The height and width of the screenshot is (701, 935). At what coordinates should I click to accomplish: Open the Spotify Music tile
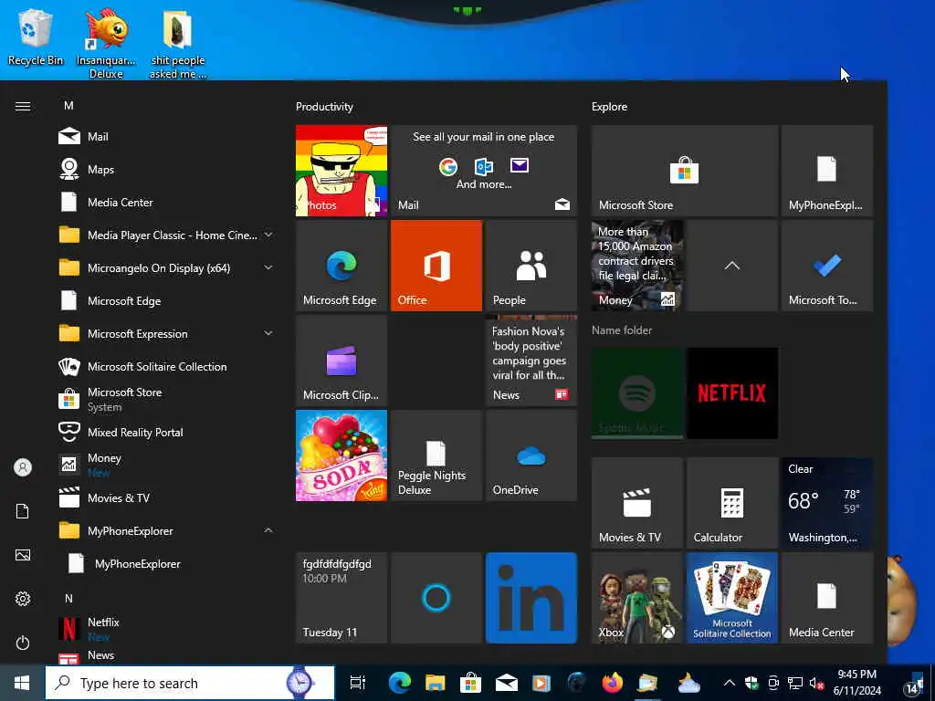pyautogui.click(x=636, y=393)
